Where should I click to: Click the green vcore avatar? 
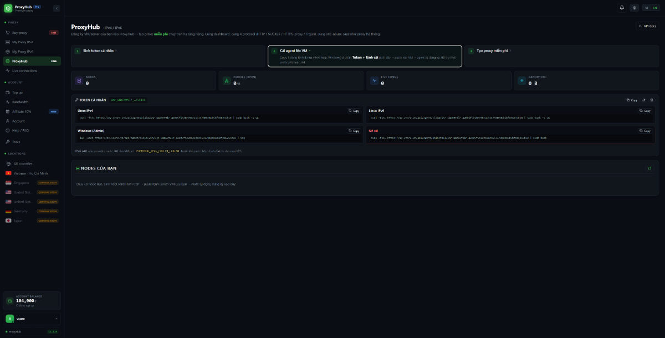9,319
